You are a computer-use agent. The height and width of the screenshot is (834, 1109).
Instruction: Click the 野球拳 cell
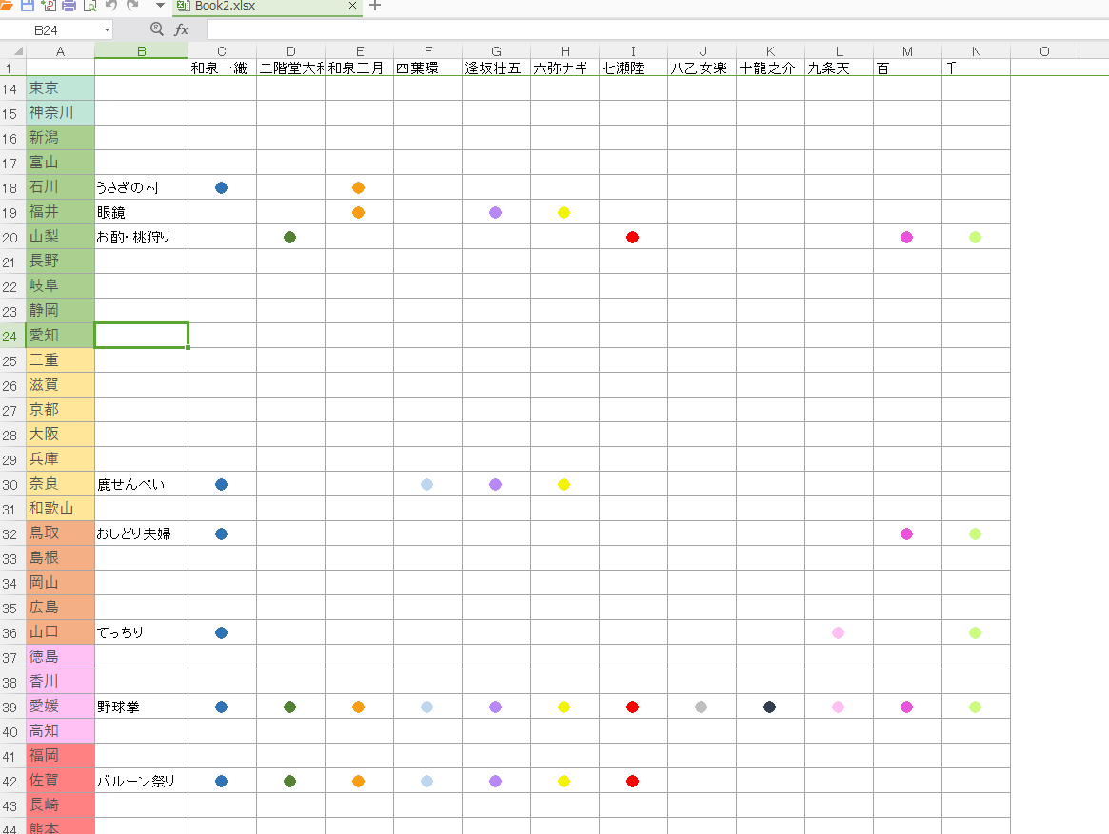point(142,707)
